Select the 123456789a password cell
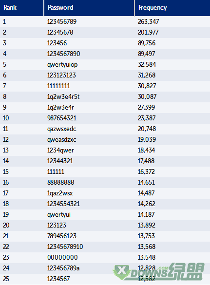210x285 pixels. pyautogui.click(x=63, y=268)
